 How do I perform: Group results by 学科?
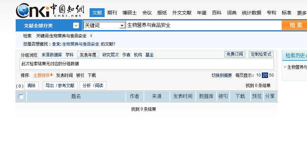tap(69, 55)
